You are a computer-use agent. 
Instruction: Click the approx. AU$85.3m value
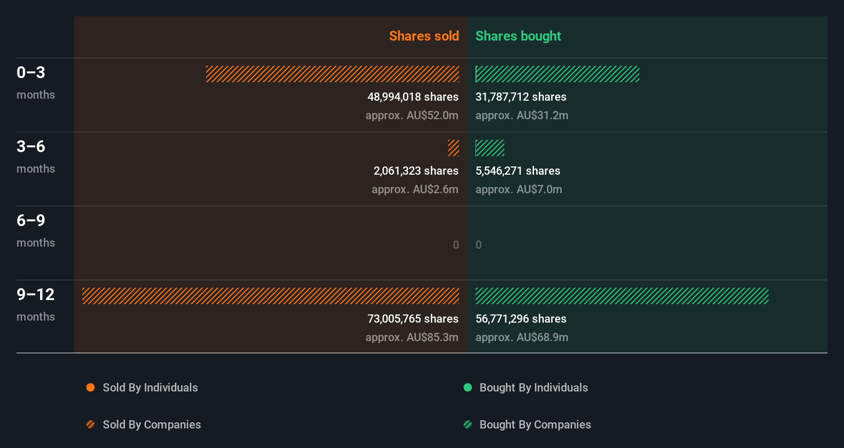pos(412,337)
